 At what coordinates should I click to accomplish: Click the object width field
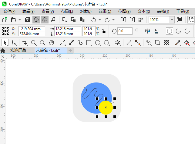tap(68, 29)
